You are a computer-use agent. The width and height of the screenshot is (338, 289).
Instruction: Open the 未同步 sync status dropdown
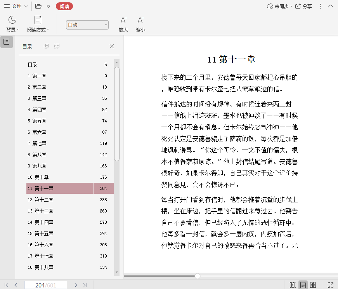[x=279, y=6]
